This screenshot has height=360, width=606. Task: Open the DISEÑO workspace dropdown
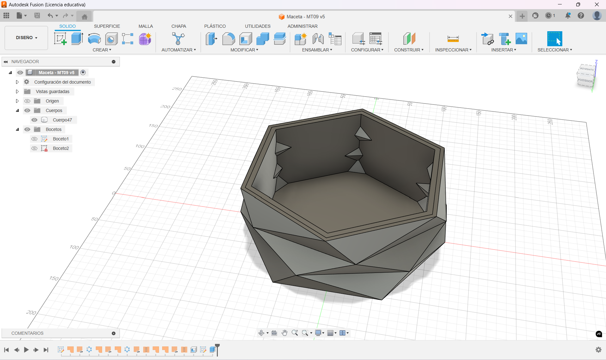[x=27, y=38]
